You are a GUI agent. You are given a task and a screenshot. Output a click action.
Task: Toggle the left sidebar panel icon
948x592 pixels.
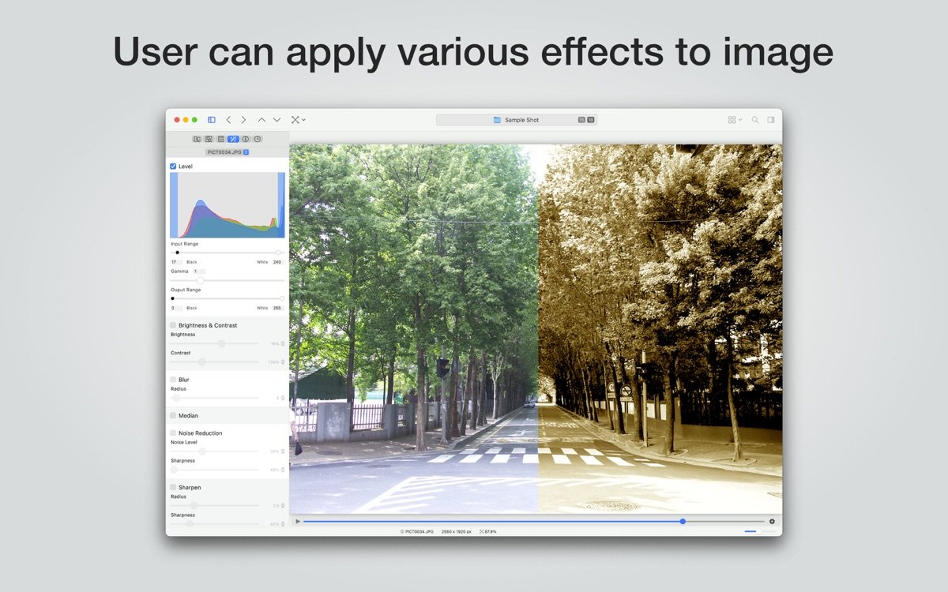point(212,120)
